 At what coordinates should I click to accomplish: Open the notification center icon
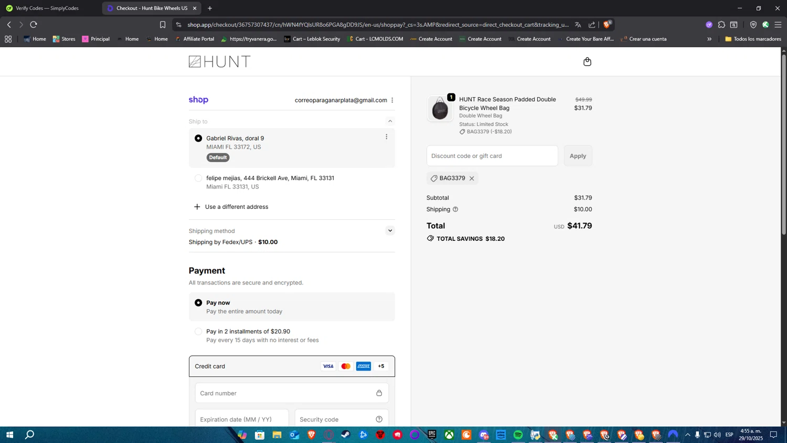pyautogui.click(x=773, y=435)
